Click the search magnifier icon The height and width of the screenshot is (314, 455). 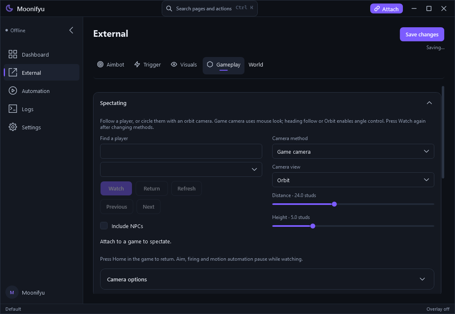(169, 8)
